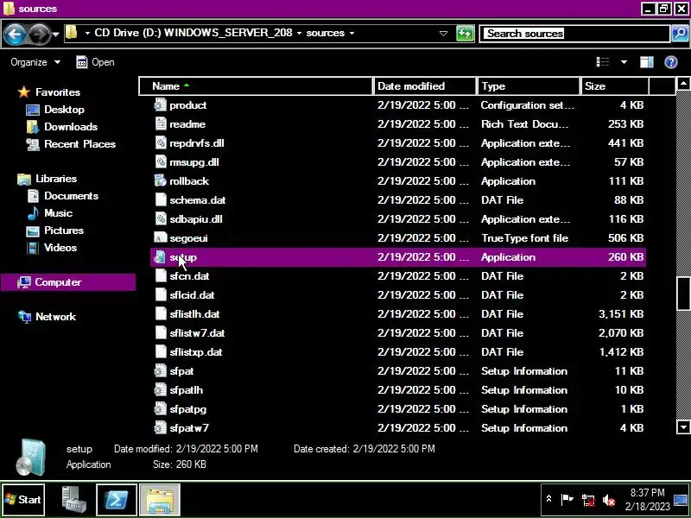Select the sfpatpg file icon
Image resolution: width=691 pixels, height=518 pixels.
click(161, 408)
